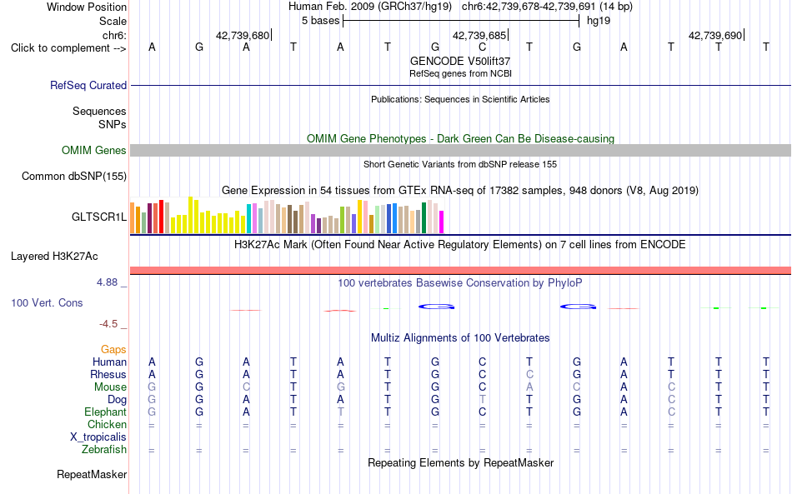Click the RepeatMasker track label
The width and height of the screenshot is (792, 494).
point(92,474)
